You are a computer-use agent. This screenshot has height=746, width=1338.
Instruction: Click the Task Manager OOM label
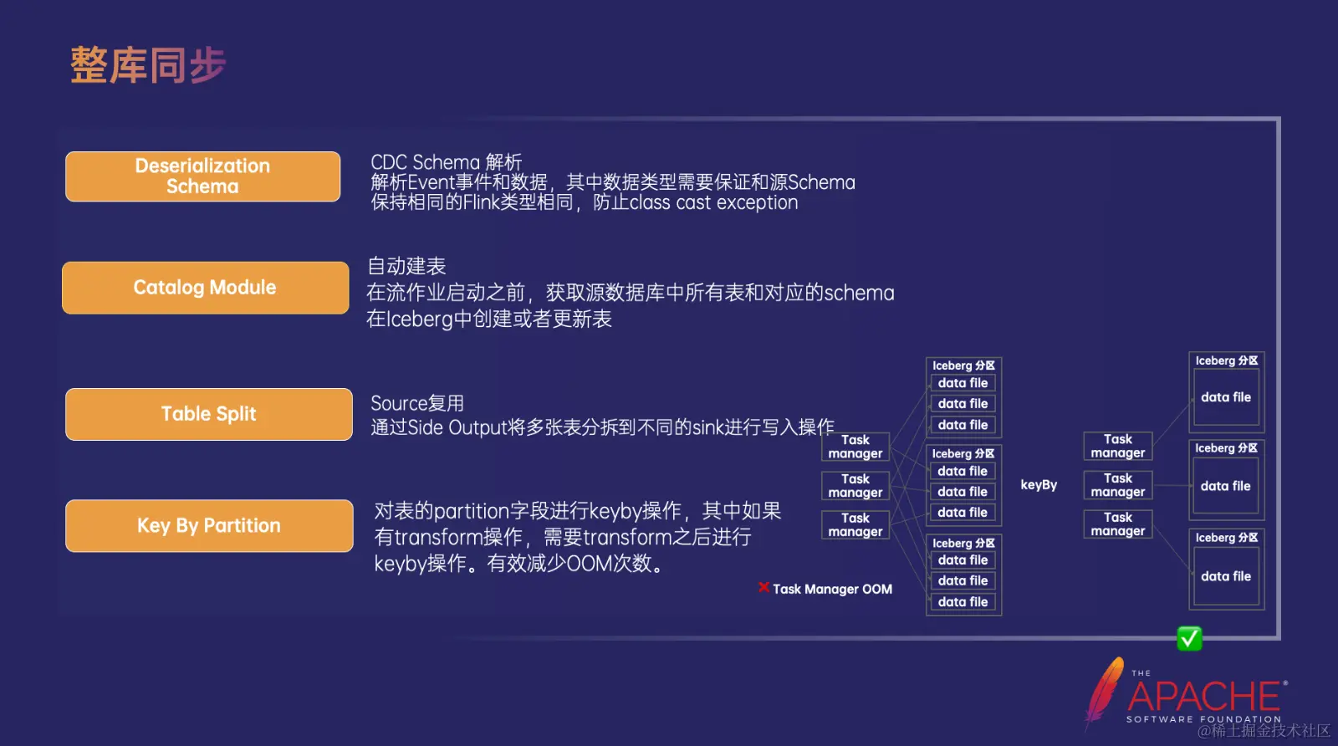click(x=832, y=589)
